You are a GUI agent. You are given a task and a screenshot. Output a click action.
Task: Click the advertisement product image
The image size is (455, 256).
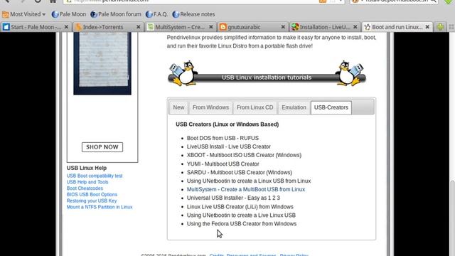[x=102, y=63]
